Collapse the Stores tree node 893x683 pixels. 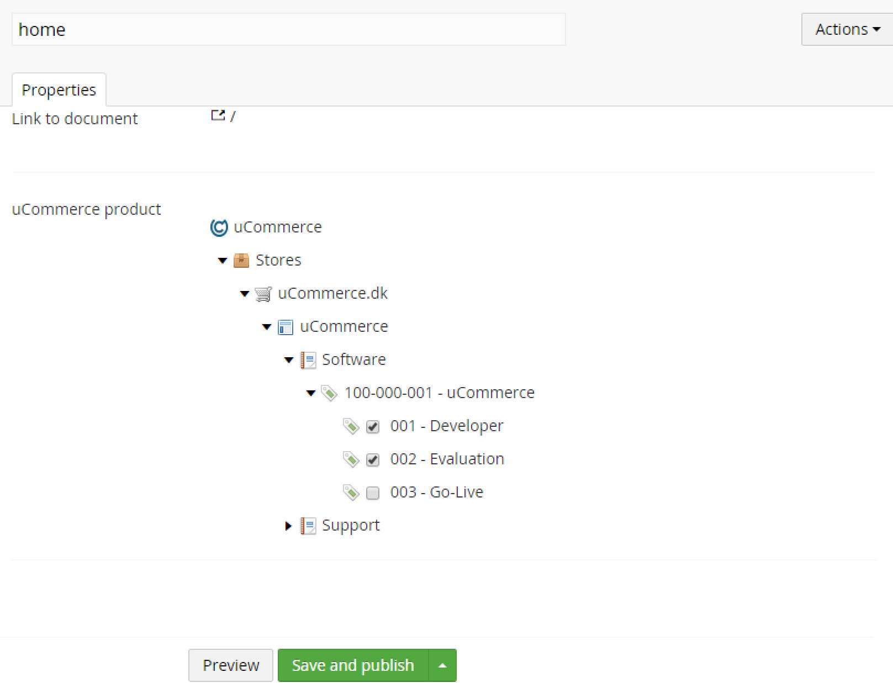(223, 261)
